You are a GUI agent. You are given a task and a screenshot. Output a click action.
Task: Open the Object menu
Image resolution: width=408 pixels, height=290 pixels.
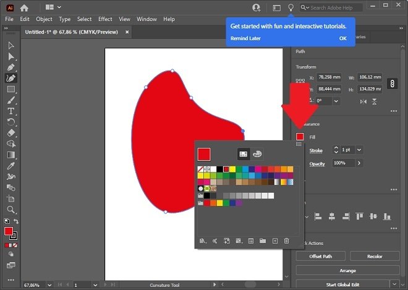[x=44, y=19]
